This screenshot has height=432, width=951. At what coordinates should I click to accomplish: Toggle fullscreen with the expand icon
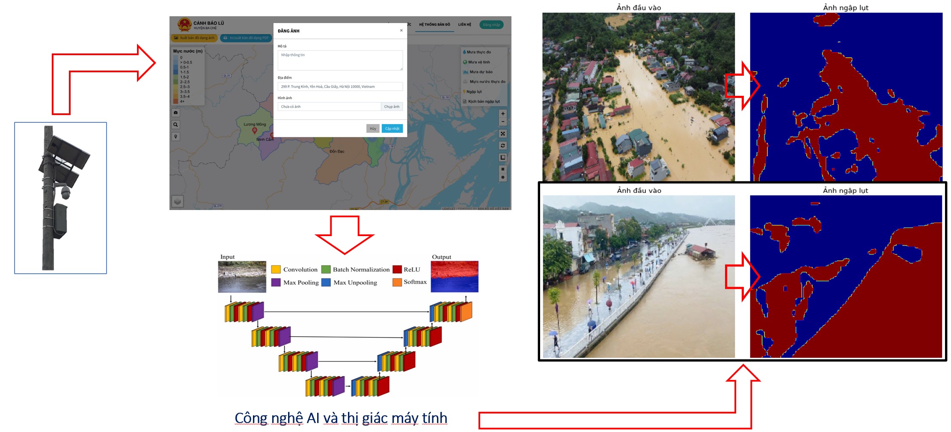[x=503, y=134]
